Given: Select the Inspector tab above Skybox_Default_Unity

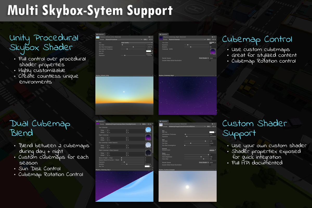Looking at the screenshot, I should tap(100, 35).
